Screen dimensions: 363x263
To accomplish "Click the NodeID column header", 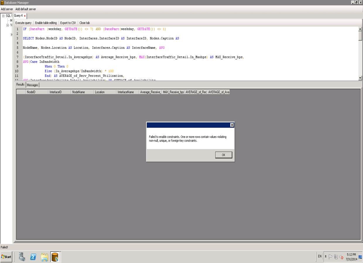I will coord(37,92).
